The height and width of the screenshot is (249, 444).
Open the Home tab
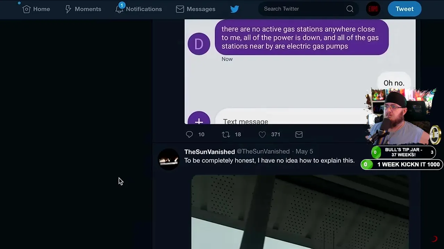tap(36, 9)
